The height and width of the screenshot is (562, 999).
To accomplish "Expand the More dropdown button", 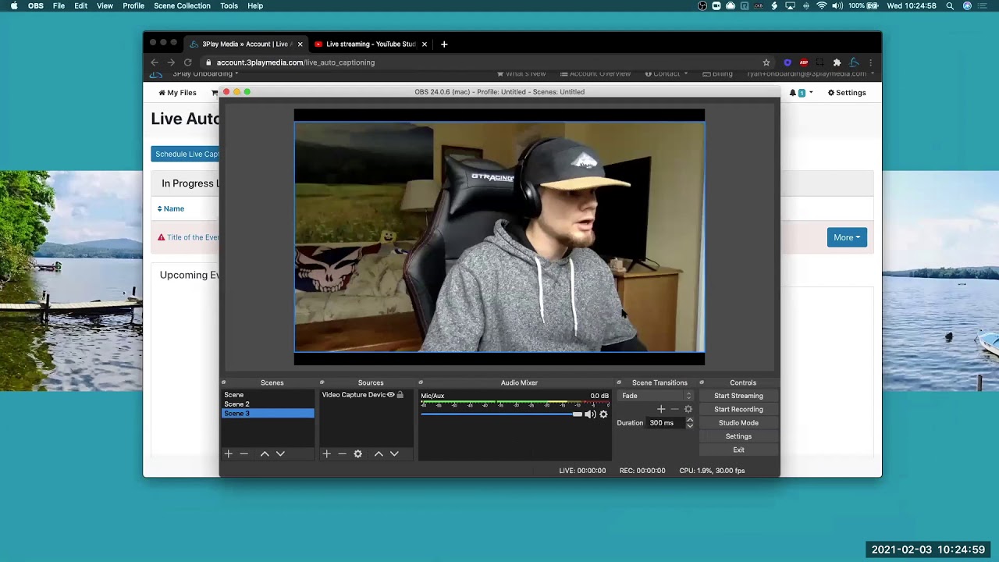I will (847, 237).
